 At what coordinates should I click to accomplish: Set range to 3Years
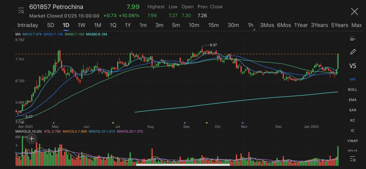pyautogui.click(x=319, y=25)
